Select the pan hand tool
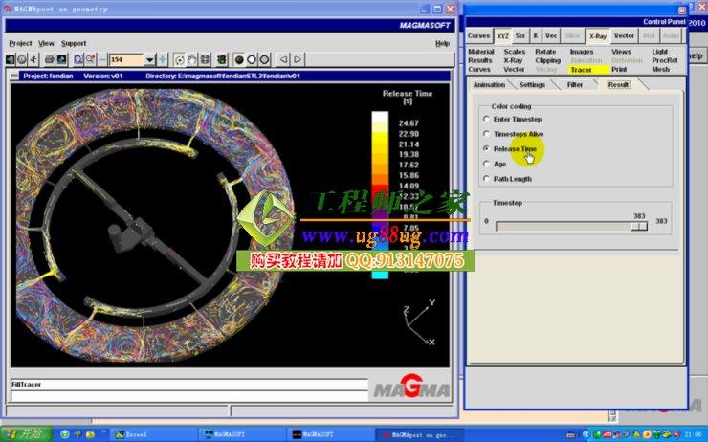The height and width of the screenshot is (442, 708). pyautogui.click(x=191, y=59)
